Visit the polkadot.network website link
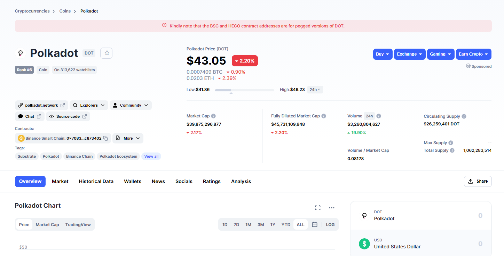Viewport: 504px width, 256px height. (x=41, y=105)
